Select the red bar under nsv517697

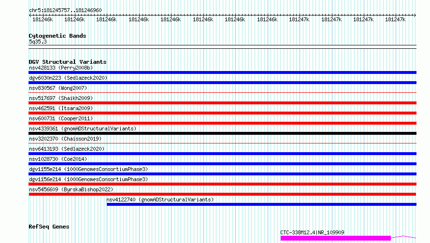coord(222,103)
